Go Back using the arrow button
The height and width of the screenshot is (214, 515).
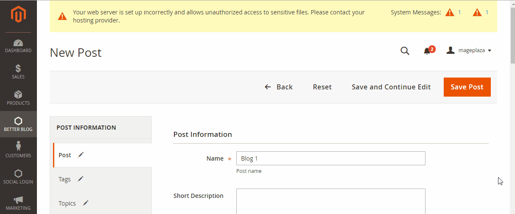[x=279, y=87]
